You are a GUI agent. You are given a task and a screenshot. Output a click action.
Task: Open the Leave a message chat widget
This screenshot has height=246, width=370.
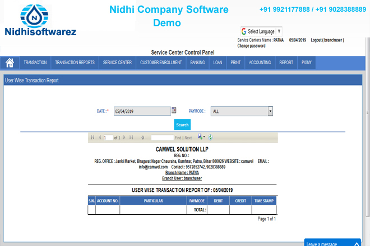(332, 243)
